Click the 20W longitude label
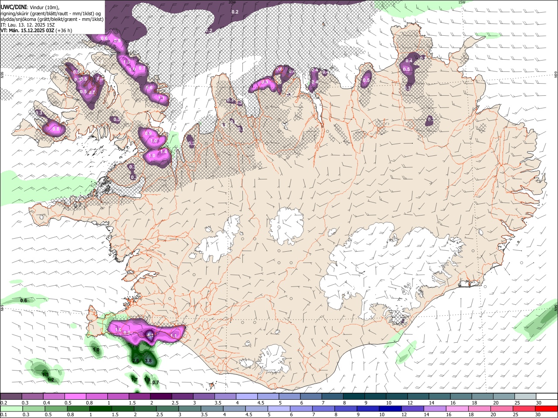The width and height of the screenshot is (558, 418). pos(232,2)
